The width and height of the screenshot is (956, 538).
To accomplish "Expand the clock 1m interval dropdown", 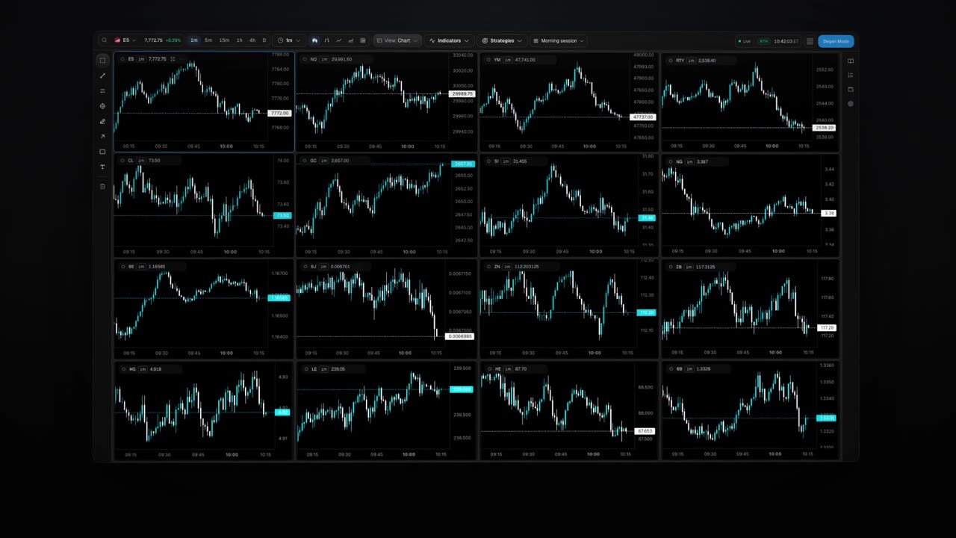I will 289,40.
